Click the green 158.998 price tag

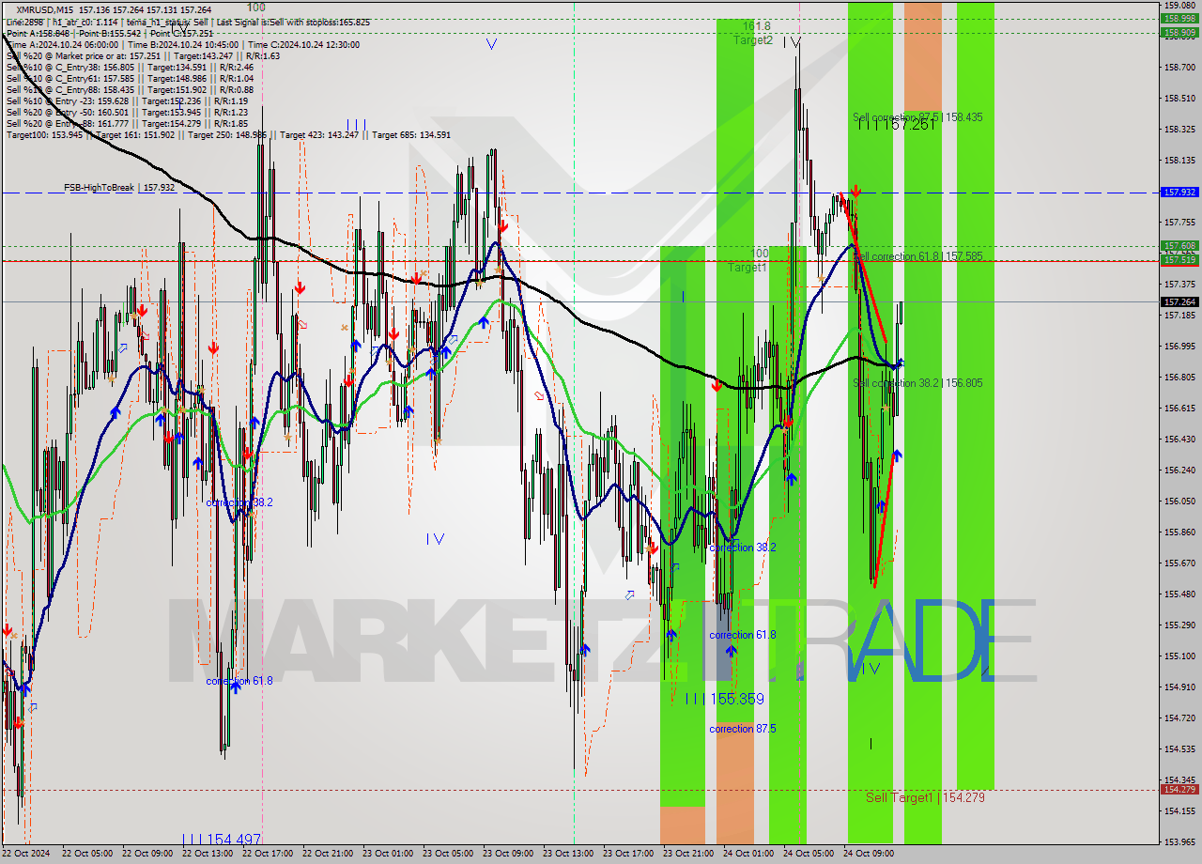[1179, 18]
